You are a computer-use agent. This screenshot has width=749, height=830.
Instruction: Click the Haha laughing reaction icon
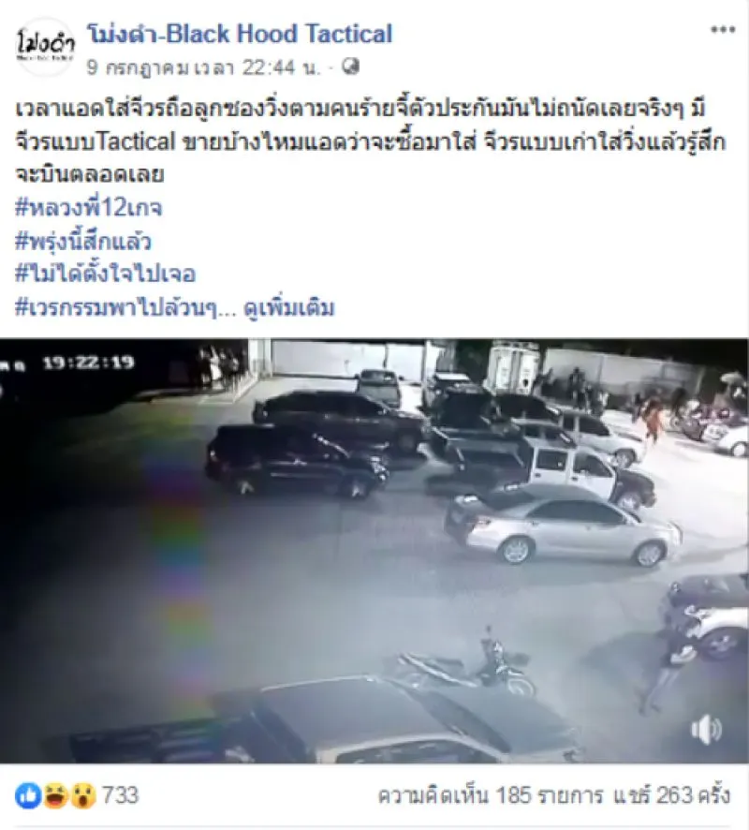coord(55,795)
